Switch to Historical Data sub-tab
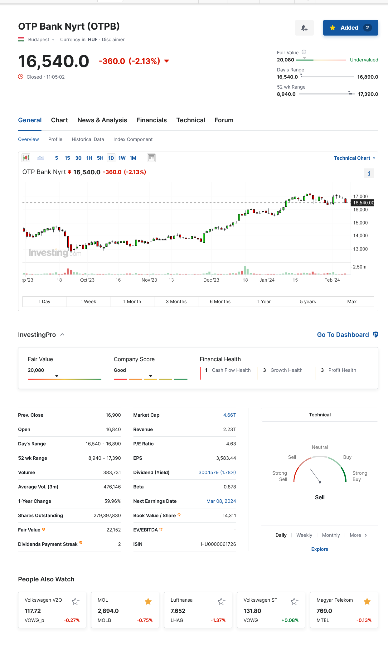The width and height of the screenshot is (388, 645). point(88,139)
